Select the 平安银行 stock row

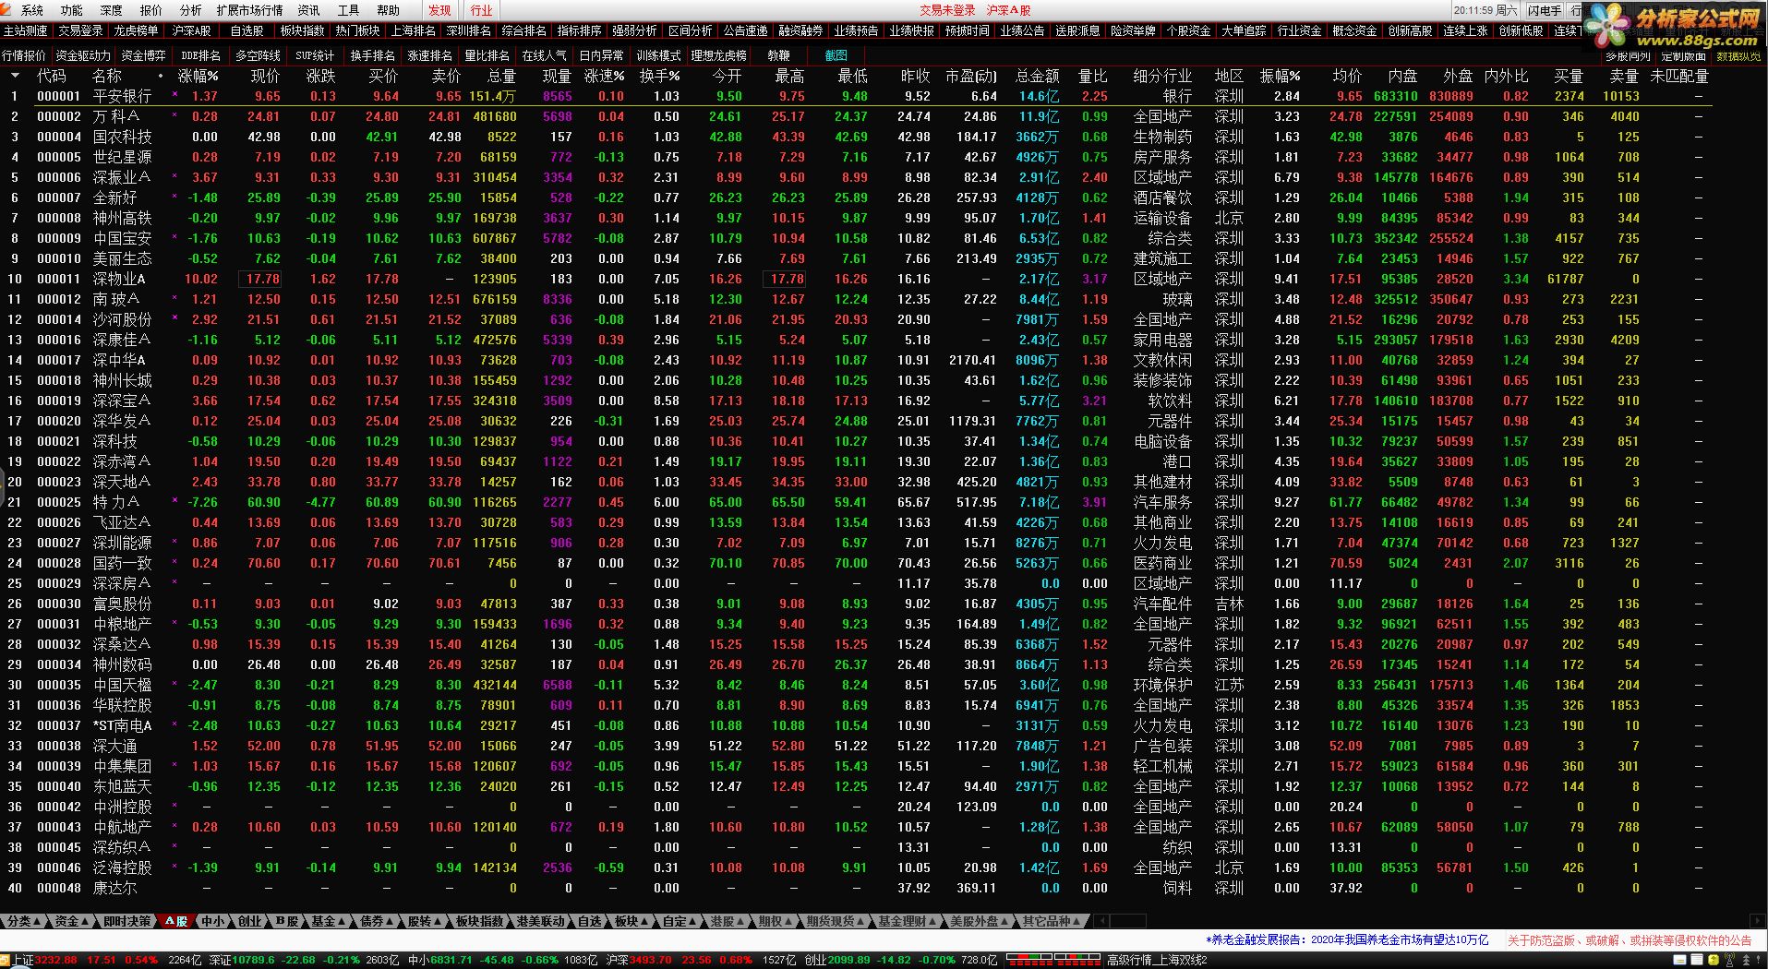856,96
